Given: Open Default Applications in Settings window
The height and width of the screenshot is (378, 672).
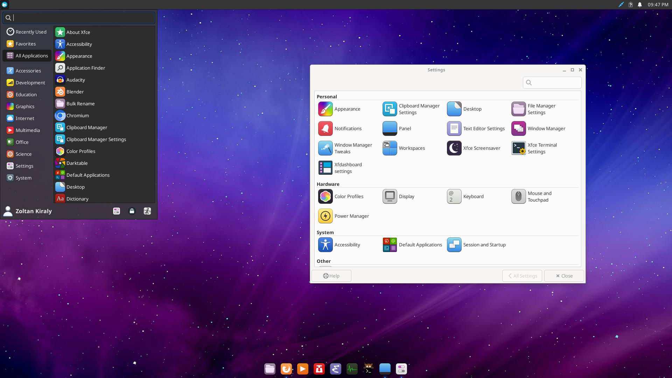Looking at the screenshot, I should 413,245.
